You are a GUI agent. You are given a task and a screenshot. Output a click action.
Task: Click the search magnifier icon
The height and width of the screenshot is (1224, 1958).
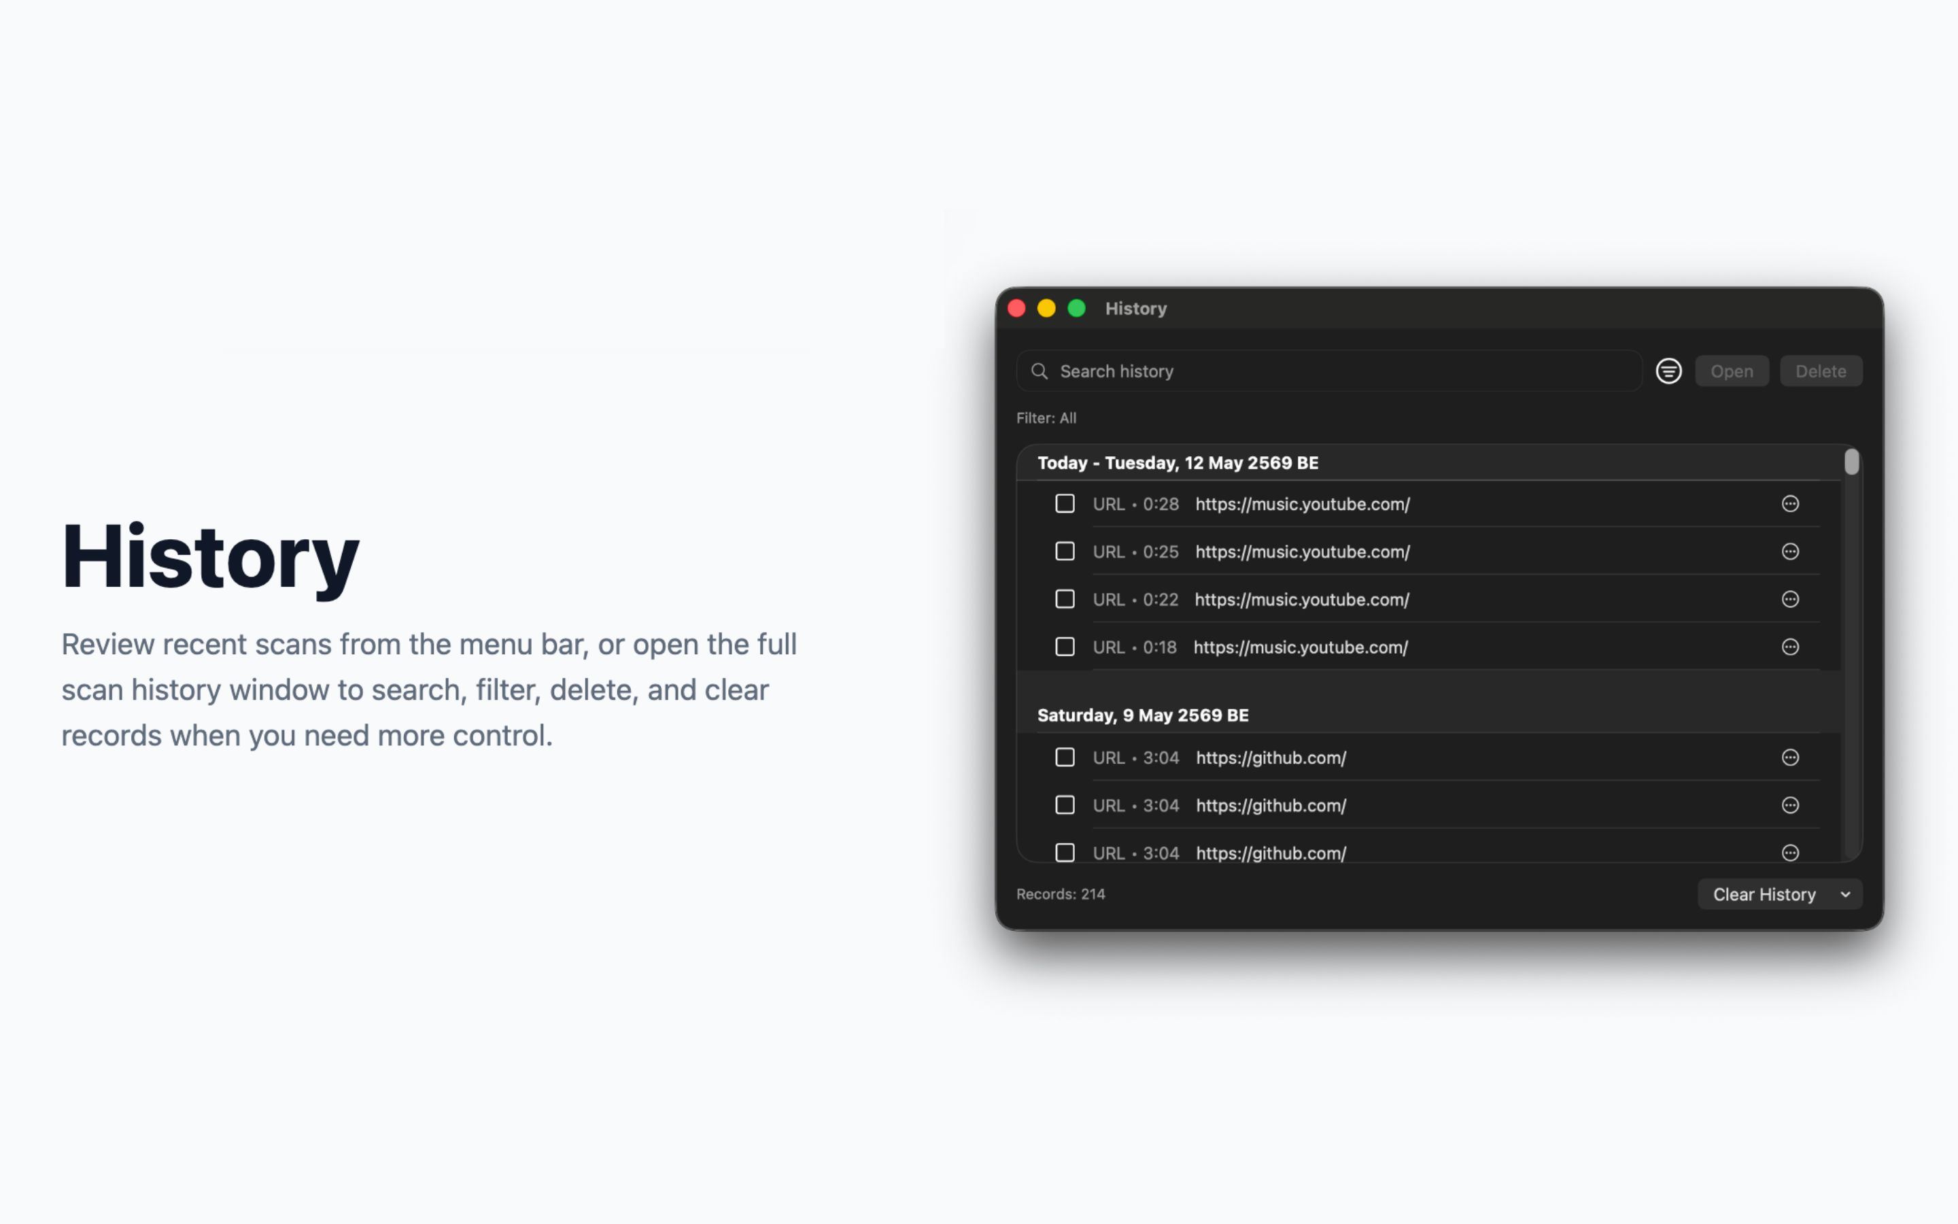coord(1040,371)
